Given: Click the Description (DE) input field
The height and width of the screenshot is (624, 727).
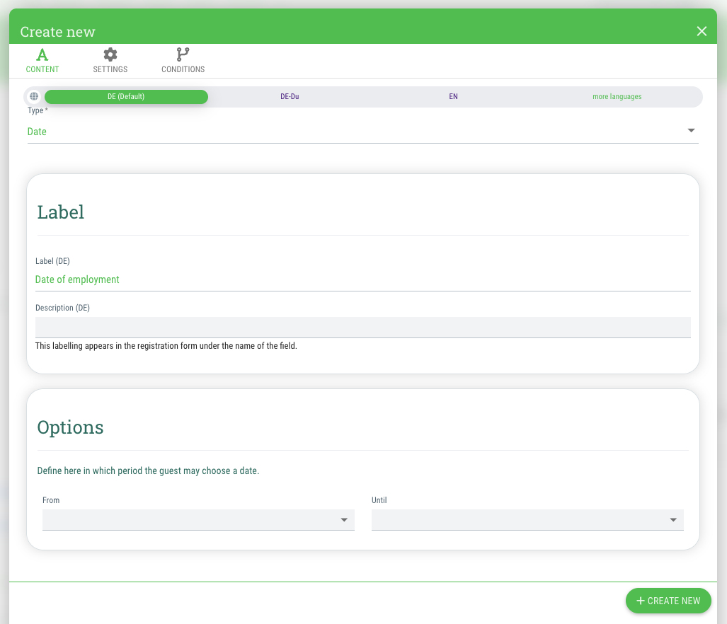Looking at the screenshot, I should coord(362,328).
